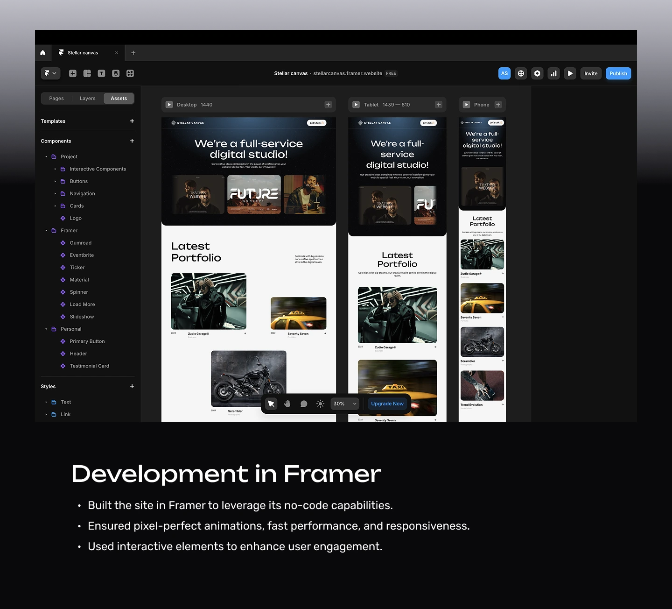672x609 pixels.
Task: Select the FUTURE concept card in Desktop frame
Action: tap(254, 195)
